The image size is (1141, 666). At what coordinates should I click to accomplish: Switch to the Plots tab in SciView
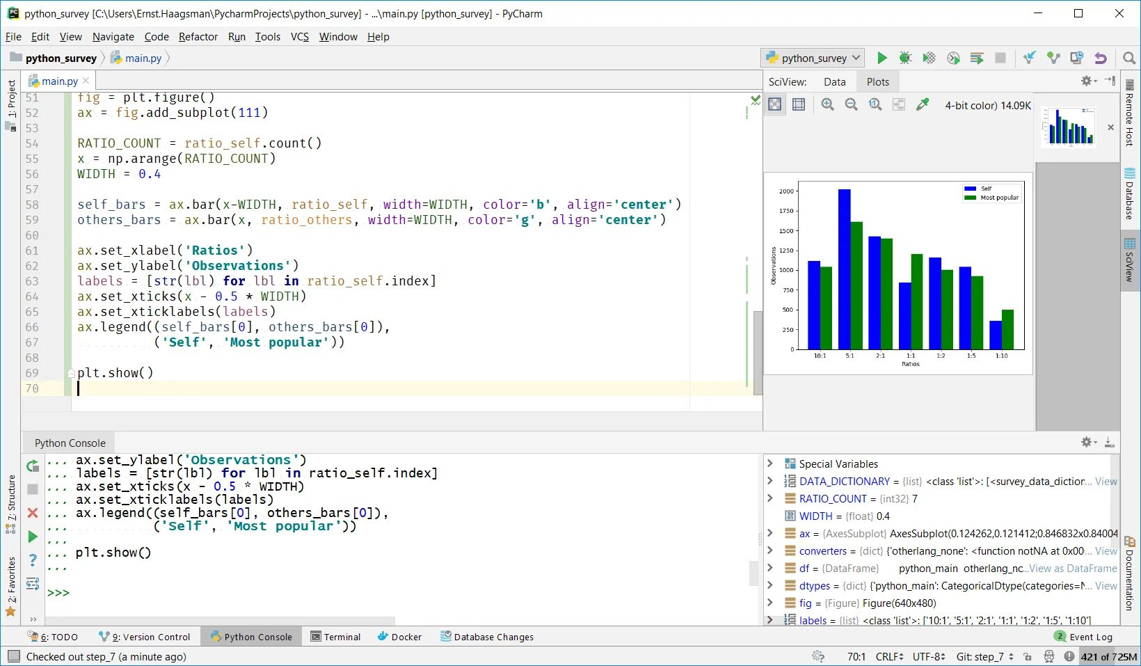tap(877, 82)
